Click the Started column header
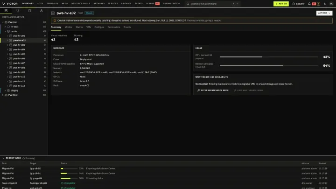This screenshot has width=336, height=189. 322,163
